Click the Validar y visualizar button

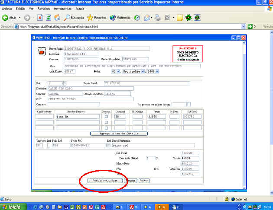[x=105, y=181]
